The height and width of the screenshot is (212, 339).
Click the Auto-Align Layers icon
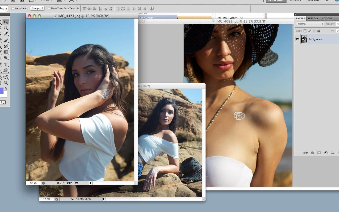point(152,9)
